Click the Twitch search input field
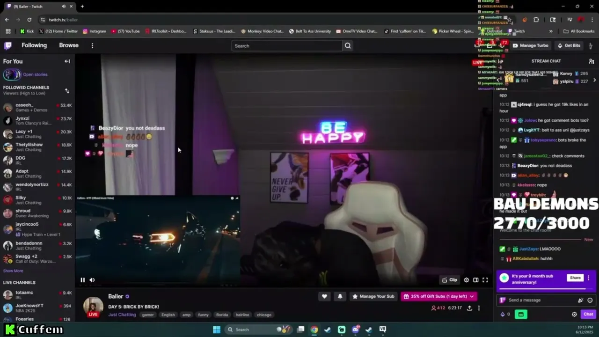 (287, 46)
